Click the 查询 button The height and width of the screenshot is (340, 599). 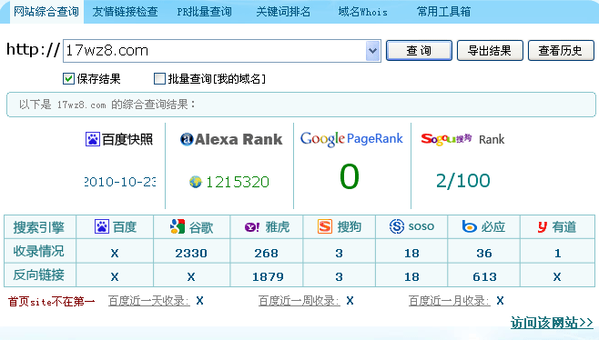[x=419, y=50]
